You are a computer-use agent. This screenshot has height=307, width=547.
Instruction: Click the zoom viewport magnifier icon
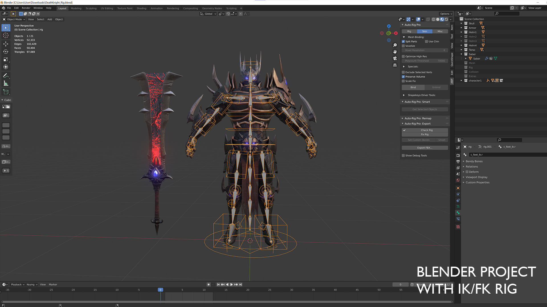(395, 45)
